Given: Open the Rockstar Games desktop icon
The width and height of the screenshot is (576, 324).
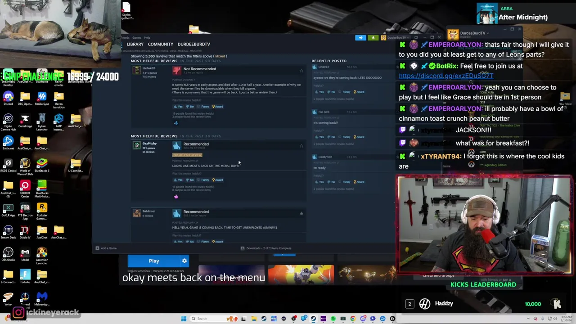Looking at the screenshot, I should coord(42,211).
